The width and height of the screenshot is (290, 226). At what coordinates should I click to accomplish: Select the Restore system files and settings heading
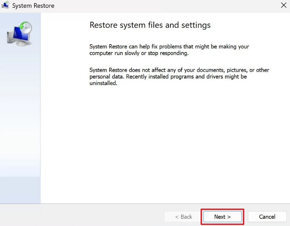(x=150, y=25)
